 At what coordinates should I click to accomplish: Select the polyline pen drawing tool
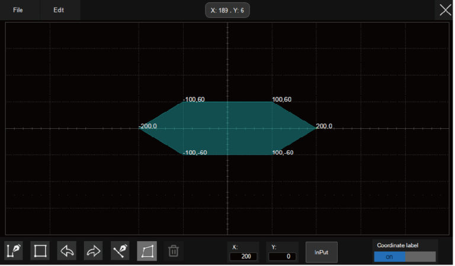pyautogui.click(x=13, y=251)
